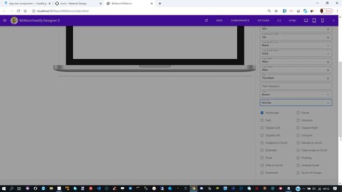The width and height of the screenshot is (342, 192).
Task: Click the Title Classes input field
Action: [296, 86]
